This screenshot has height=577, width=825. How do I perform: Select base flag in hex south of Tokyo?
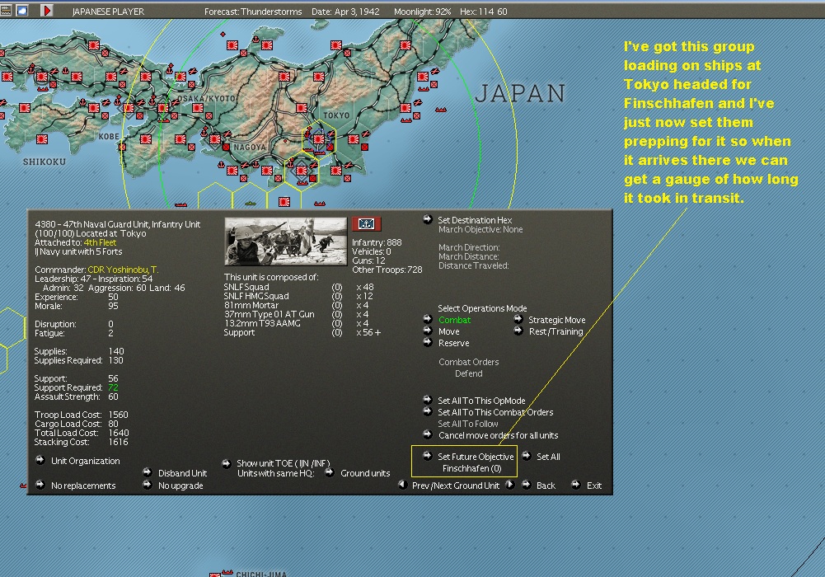[x=301, y=171]
